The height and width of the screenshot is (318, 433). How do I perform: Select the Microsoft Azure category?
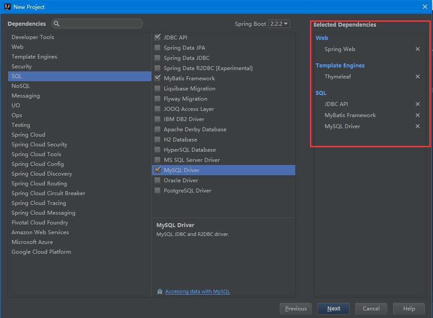point(79,242)
